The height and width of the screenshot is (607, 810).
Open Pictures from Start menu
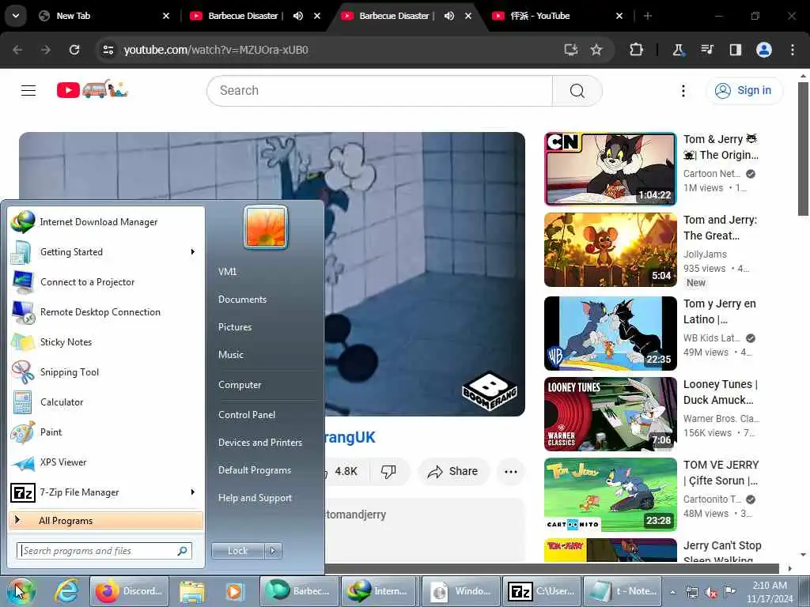(235, 327)
